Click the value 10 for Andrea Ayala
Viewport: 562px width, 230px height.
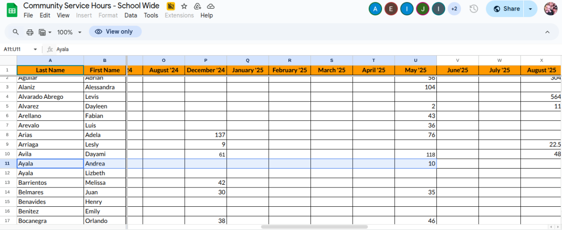415,163
